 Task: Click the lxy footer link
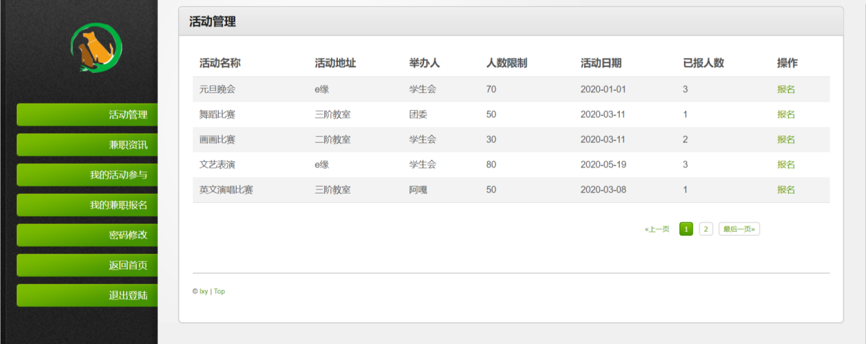tap(204, 291)
